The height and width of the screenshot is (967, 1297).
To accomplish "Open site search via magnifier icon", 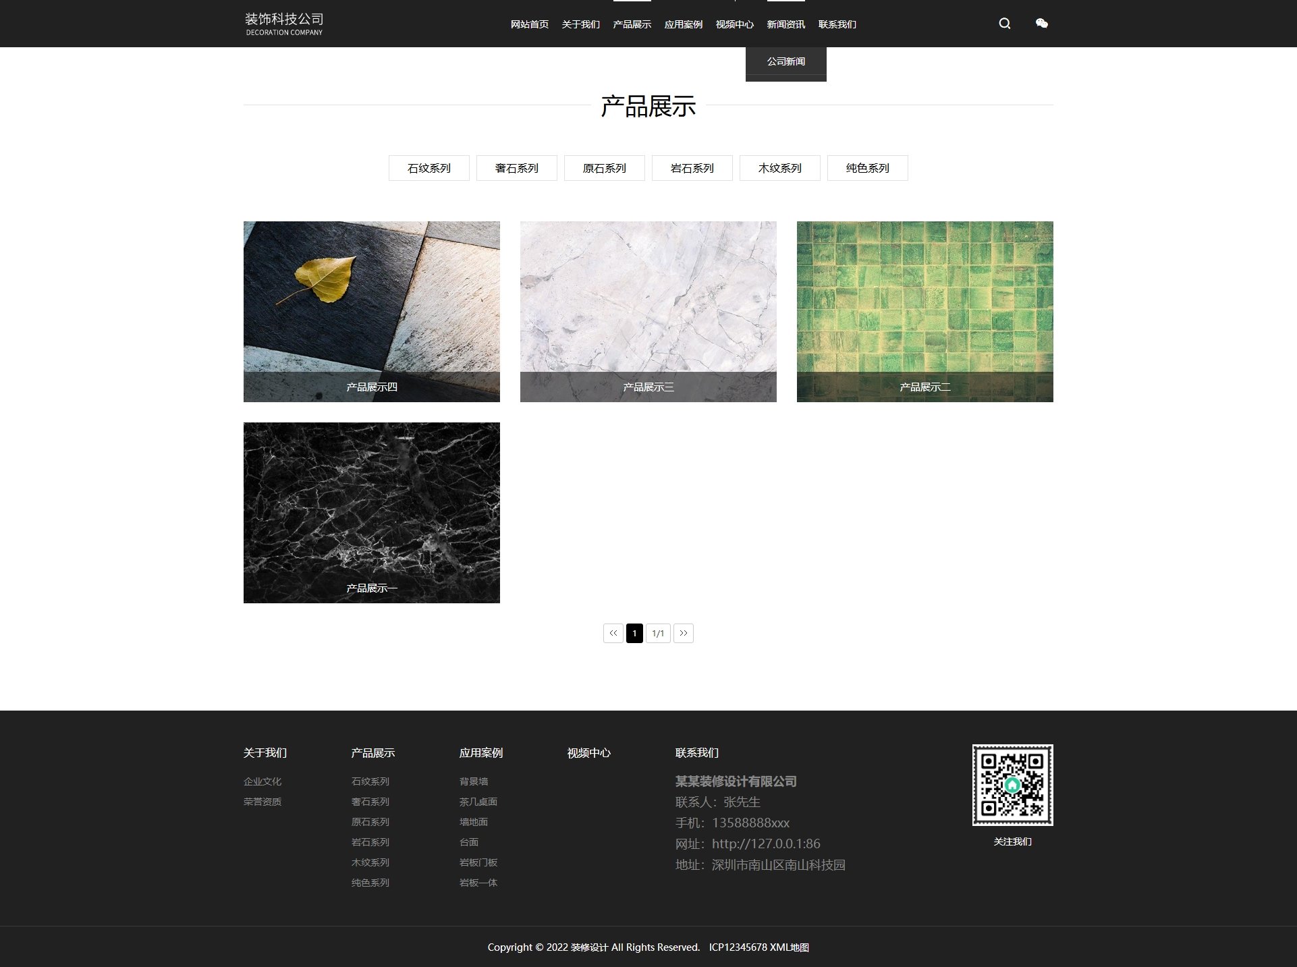I will pos(1004,24).
